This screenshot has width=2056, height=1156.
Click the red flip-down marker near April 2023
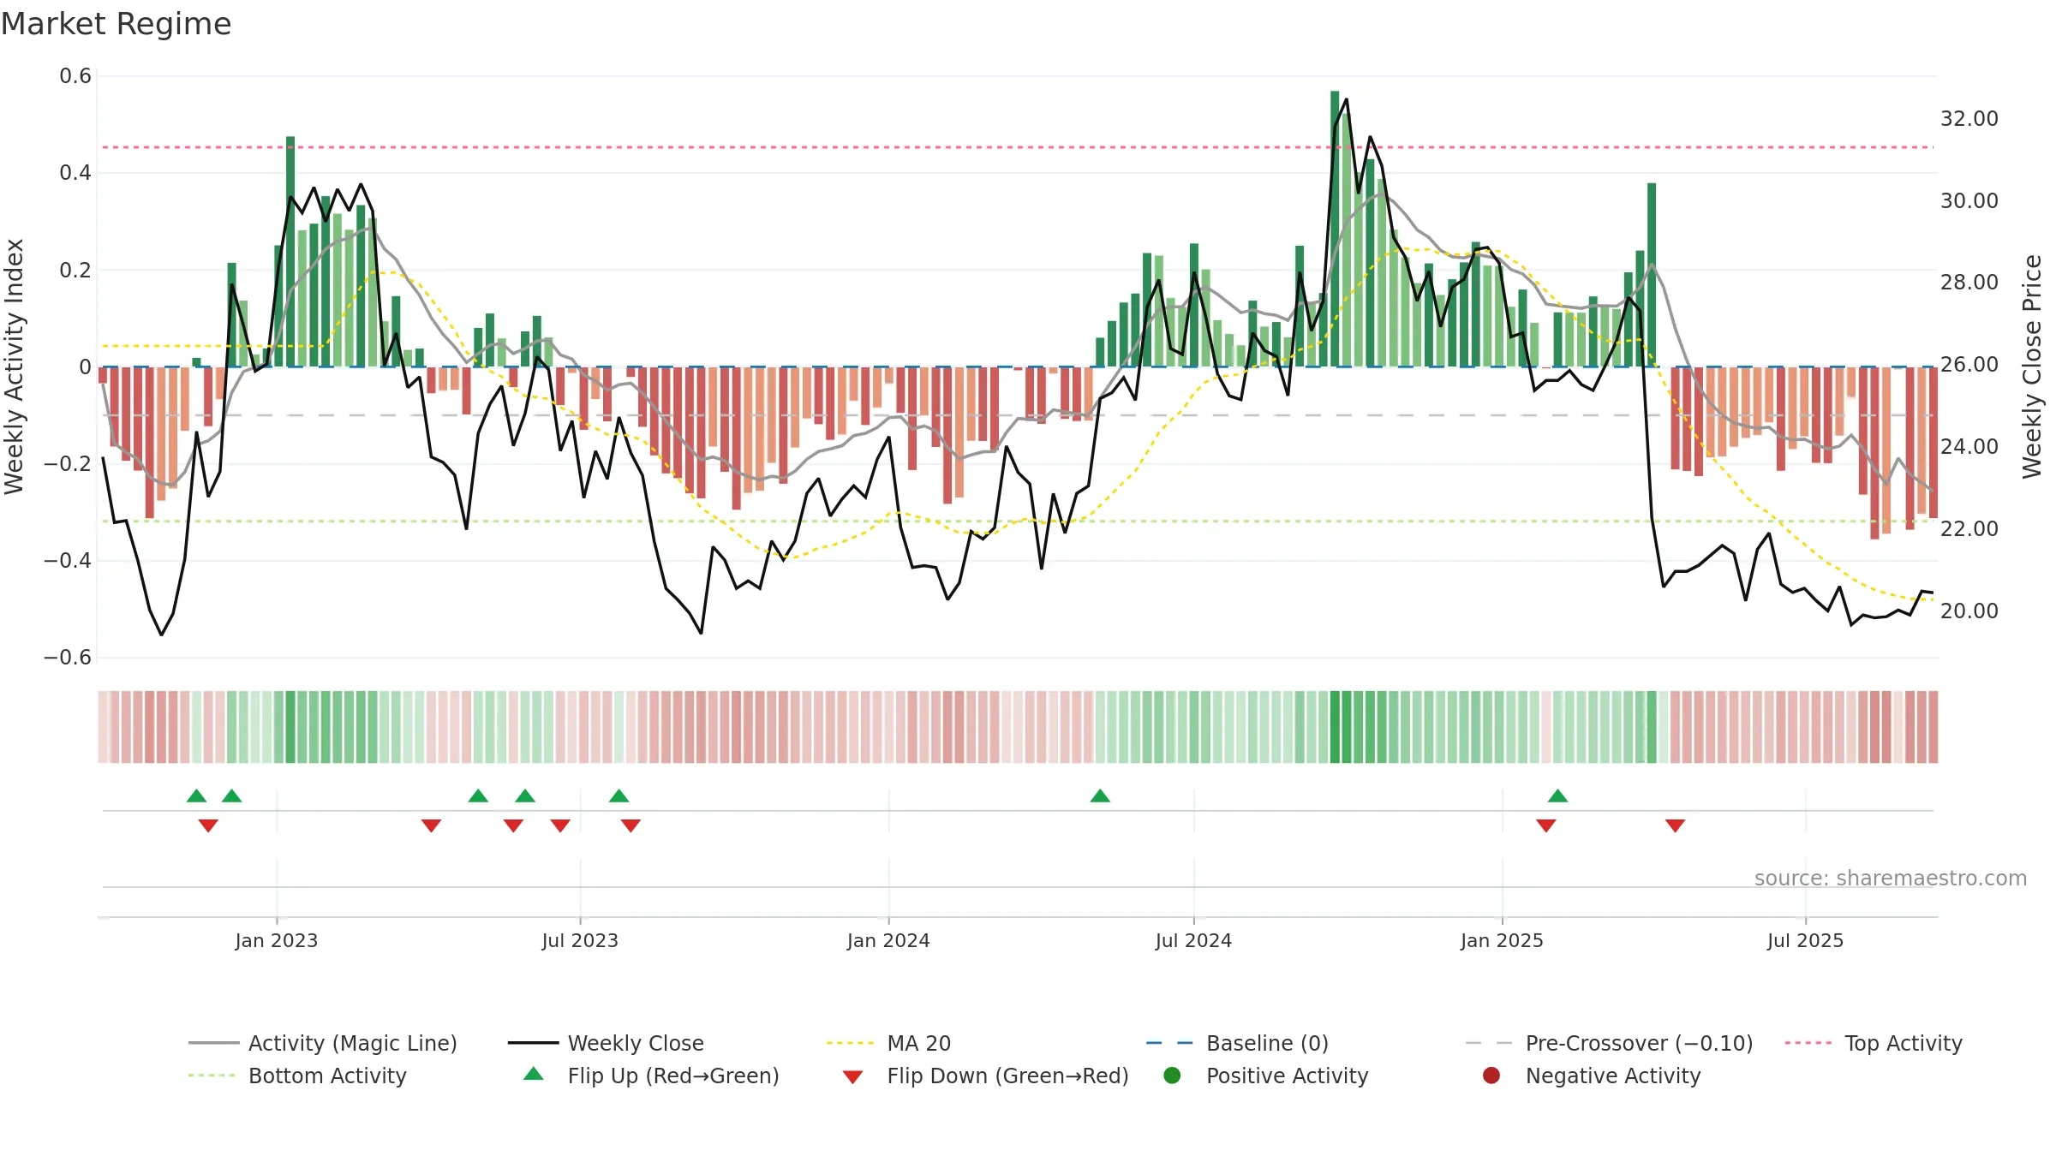click(431, 825)
